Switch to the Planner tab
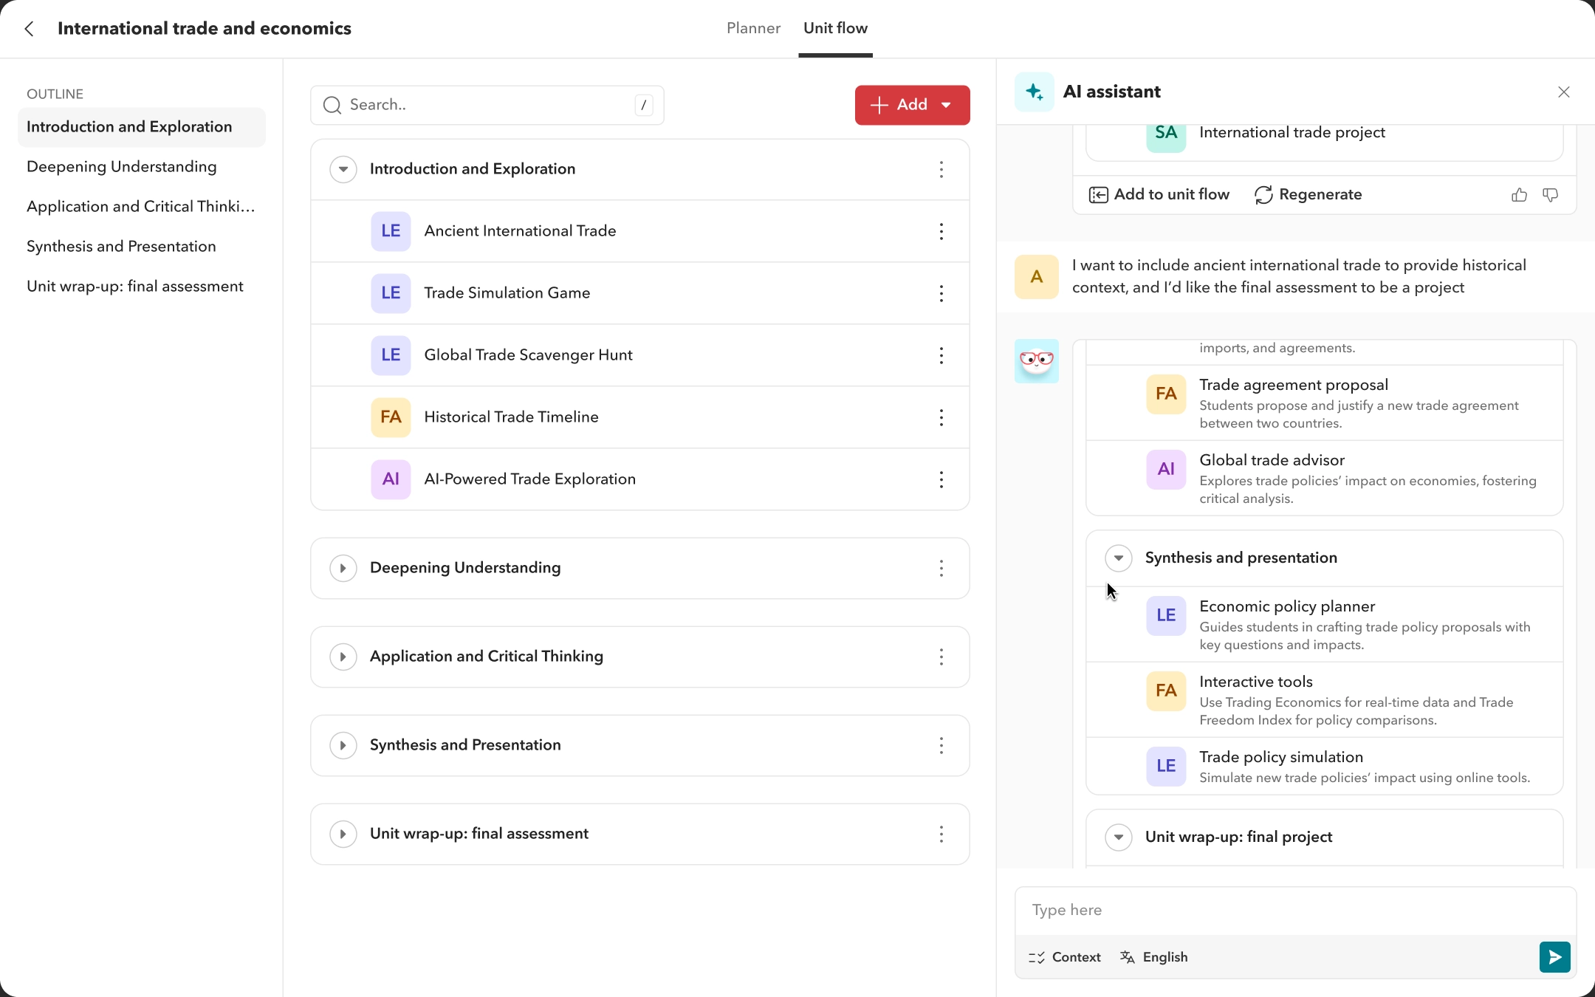This screenshot has width=1595, height=997. coord(753,28)
